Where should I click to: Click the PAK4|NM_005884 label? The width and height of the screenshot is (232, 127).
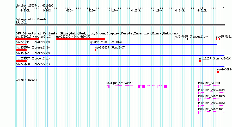coord(209,83)
